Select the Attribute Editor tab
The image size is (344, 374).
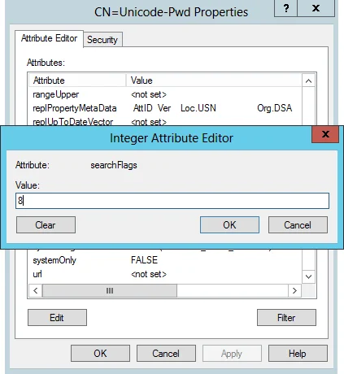coord(49,38)
